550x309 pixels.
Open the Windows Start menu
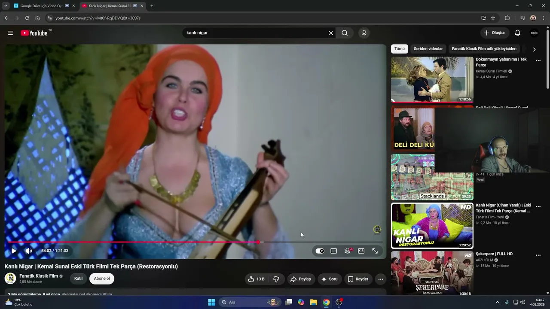211,302
